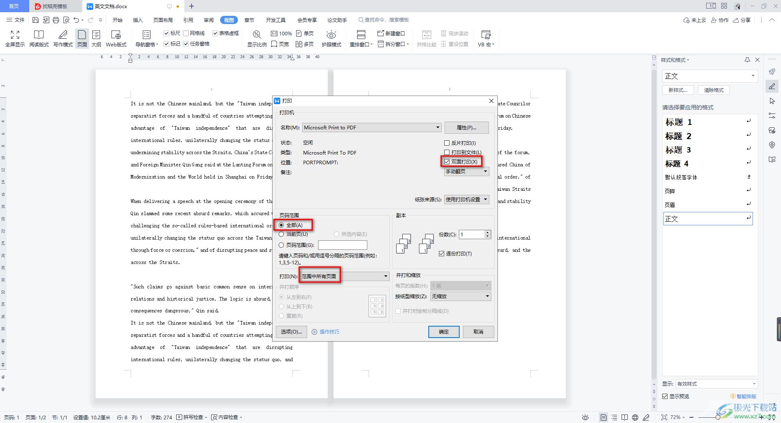Screen dimensions: 781x423
Task: Click the printer Properties button
Action: 467,128
